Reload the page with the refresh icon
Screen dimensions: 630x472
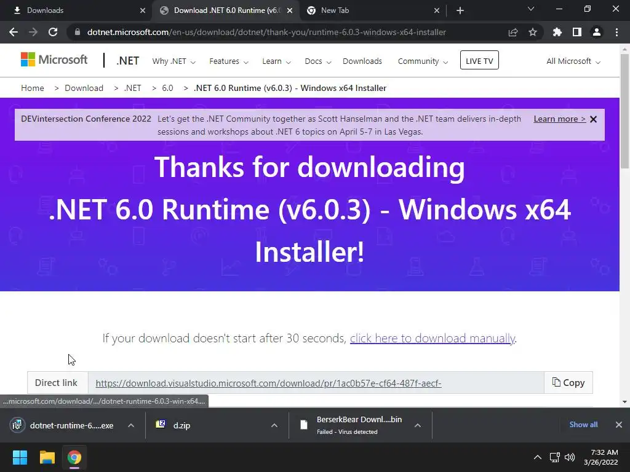53,32
